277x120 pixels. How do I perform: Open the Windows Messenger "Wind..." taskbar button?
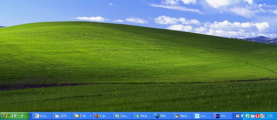pos(142,116)
